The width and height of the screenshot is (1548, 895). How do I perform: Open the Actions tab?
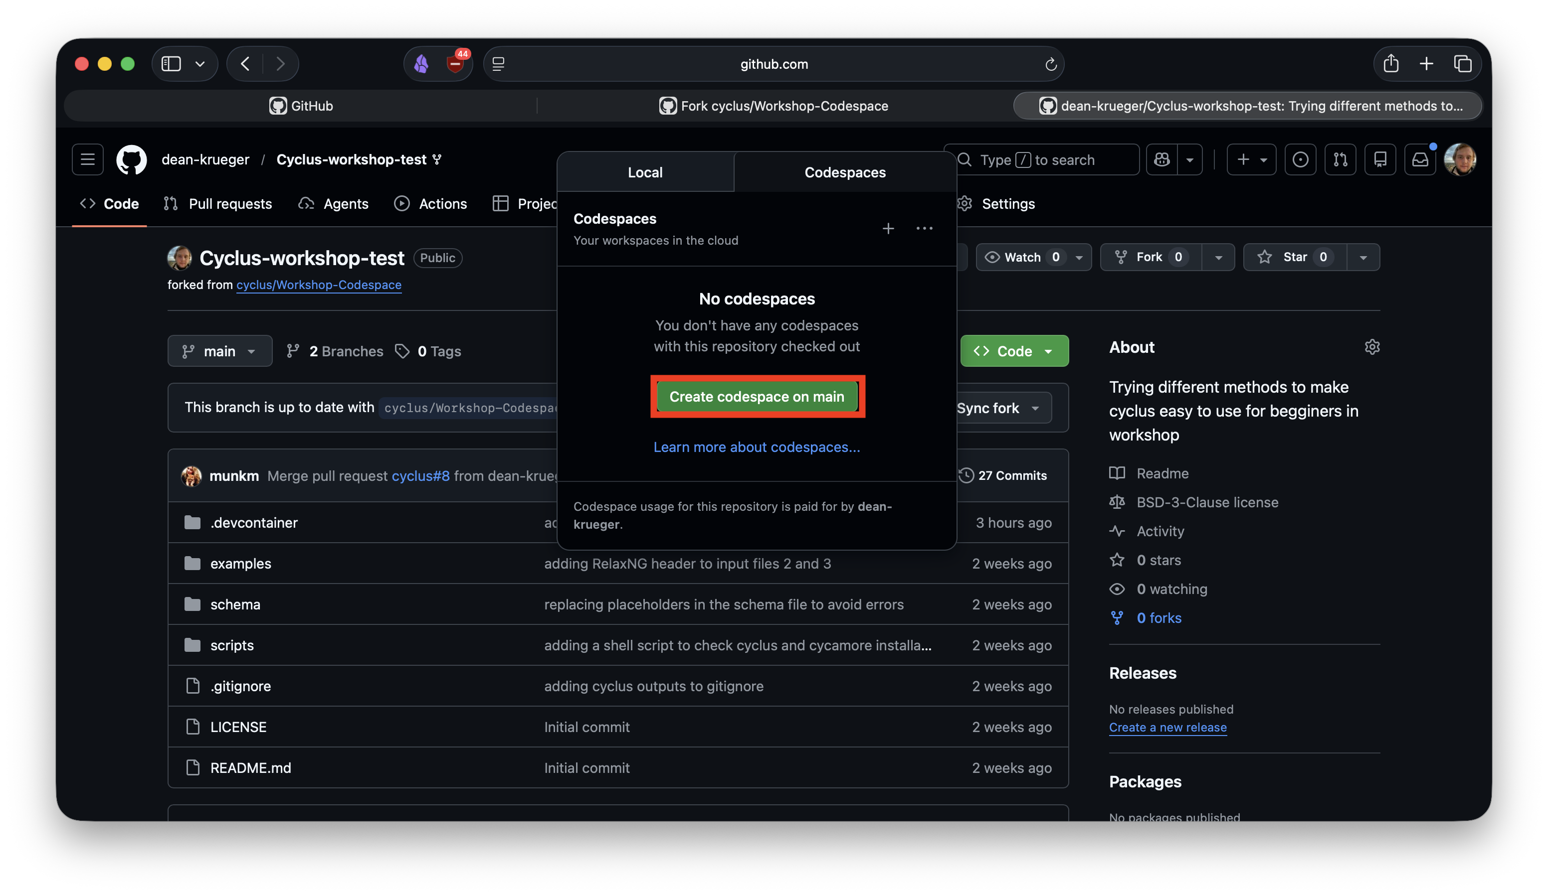coord(430,204)
